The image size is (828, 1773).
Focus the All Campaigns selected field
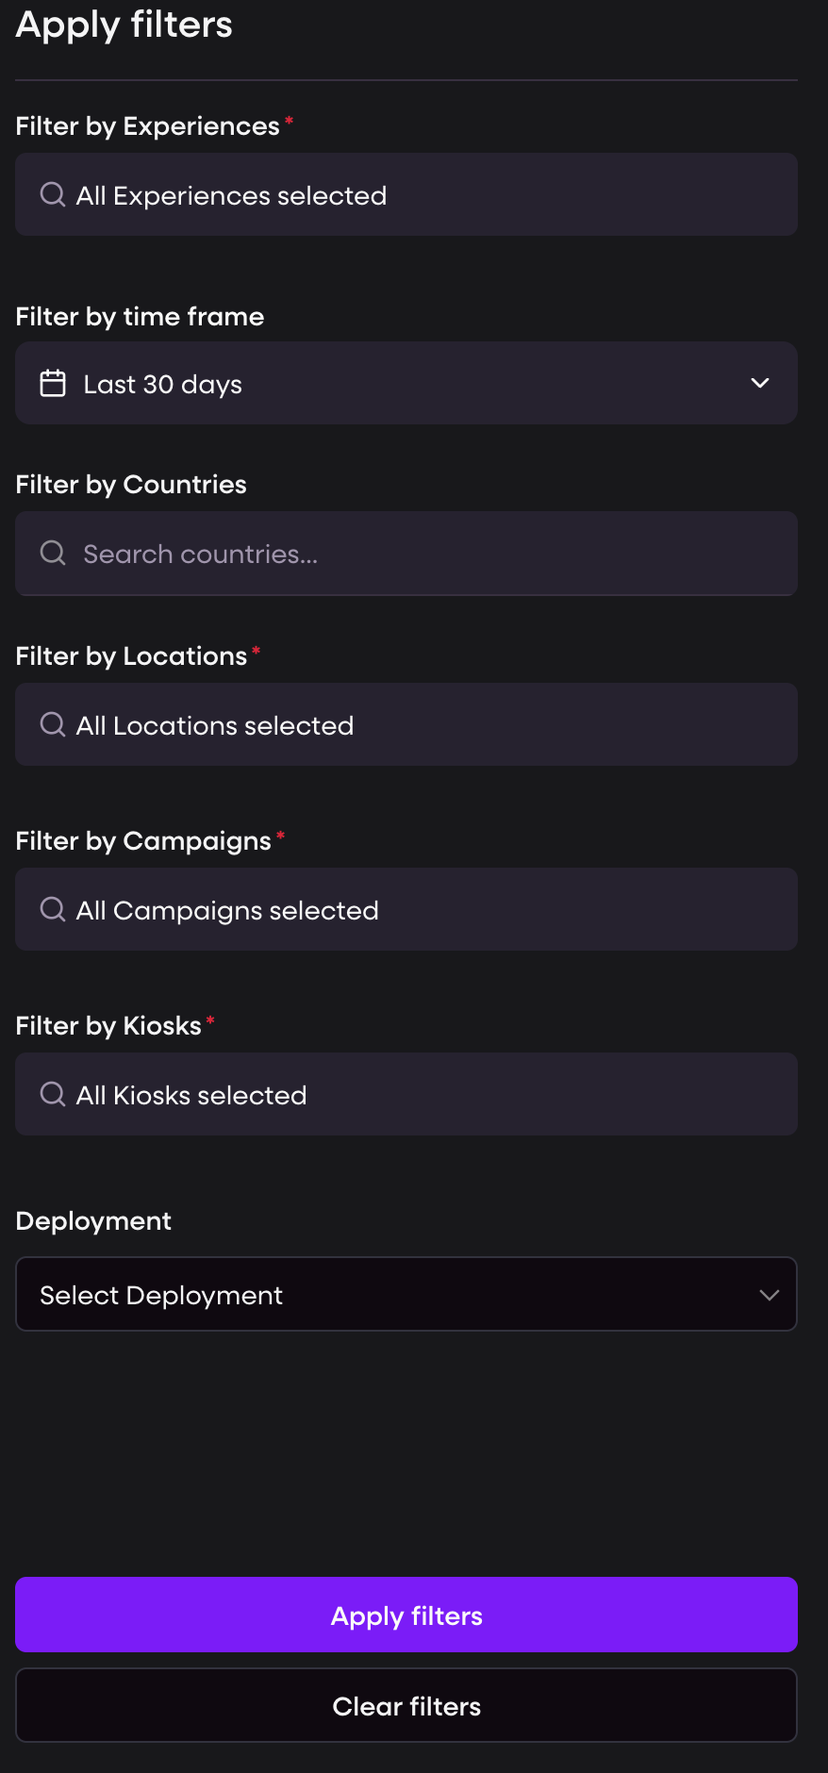(406, 909)
